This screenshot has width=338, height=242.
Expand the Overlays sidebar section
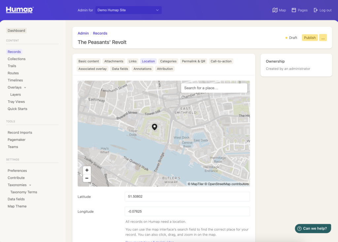tap(25, 88)
